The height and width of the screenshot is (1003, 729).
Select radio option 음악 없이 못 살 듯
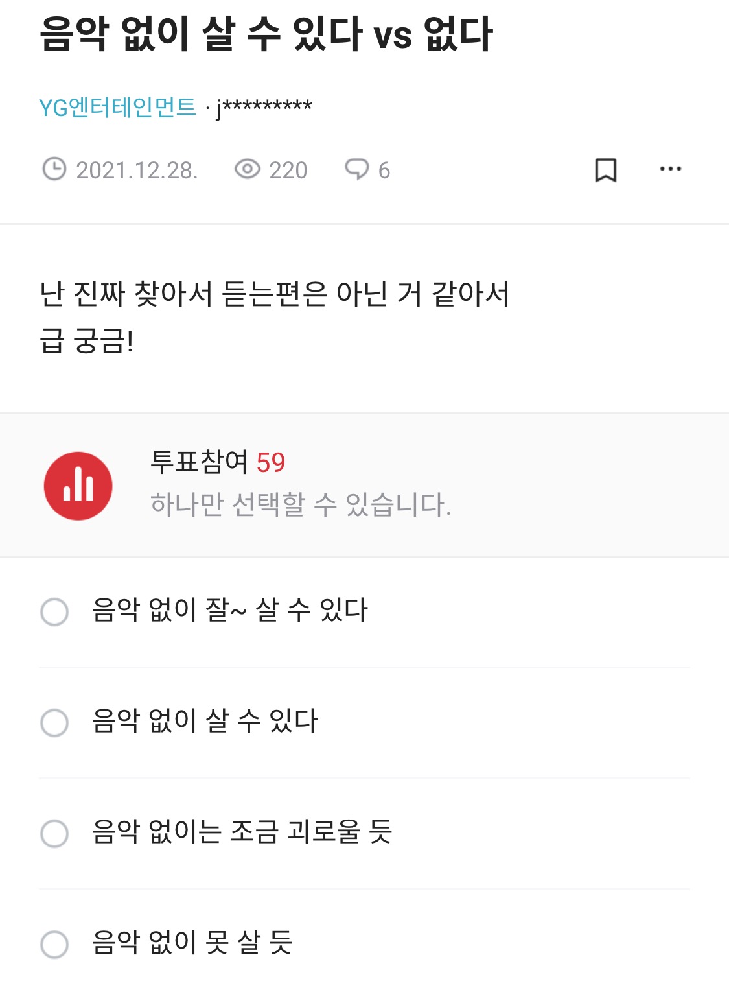[54, 944]
